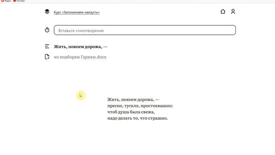Click the stopwatch timer icon
Image resolution: width=275 pixels, height=155 pixels.
point(47,30)
